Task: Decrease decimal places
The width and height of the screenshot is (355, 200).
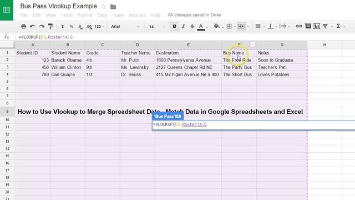Action: tap(80, 27)
